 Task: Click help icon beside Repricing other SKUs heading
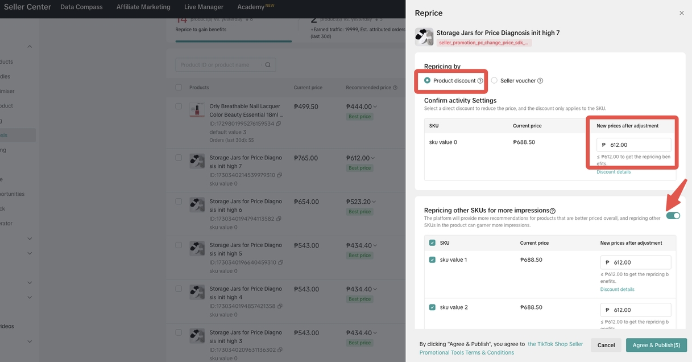coord(553,211)
